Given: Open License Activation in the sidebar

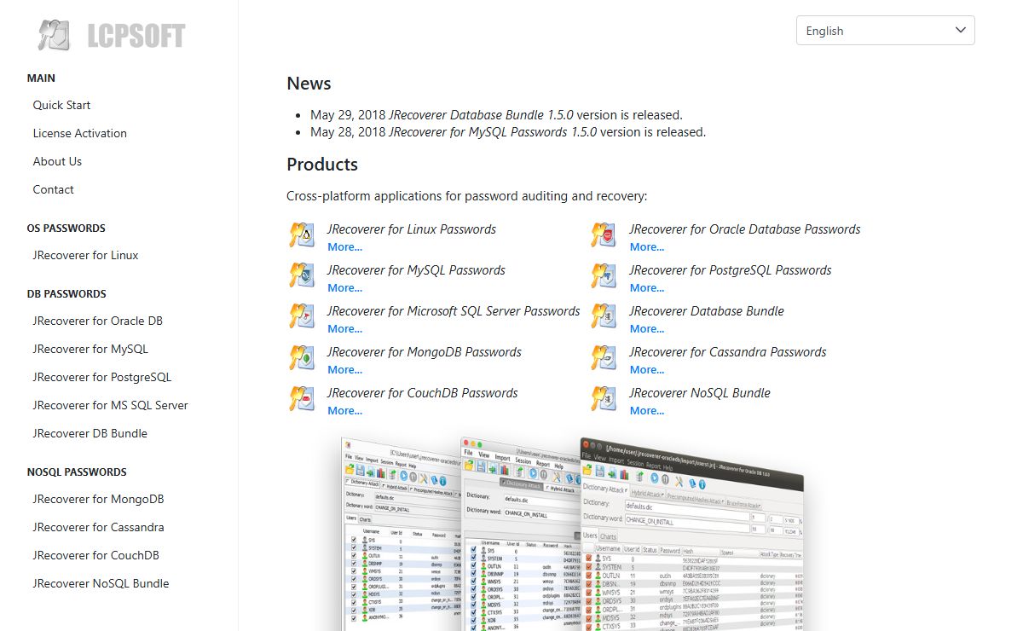Looking at the screenshot, I should click(x=80, y=133).
